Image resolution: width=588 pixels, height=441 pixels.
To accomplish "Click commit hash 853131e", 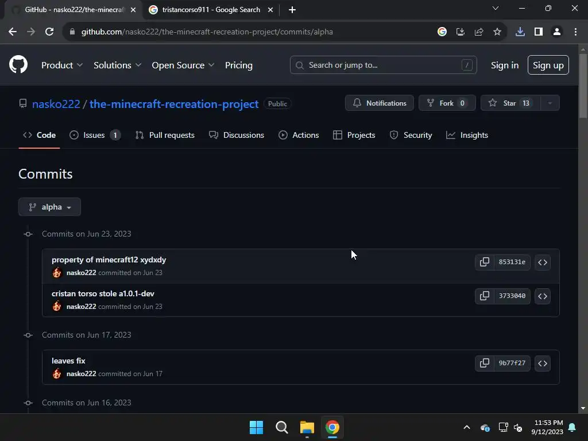I will tap(512, 262).
